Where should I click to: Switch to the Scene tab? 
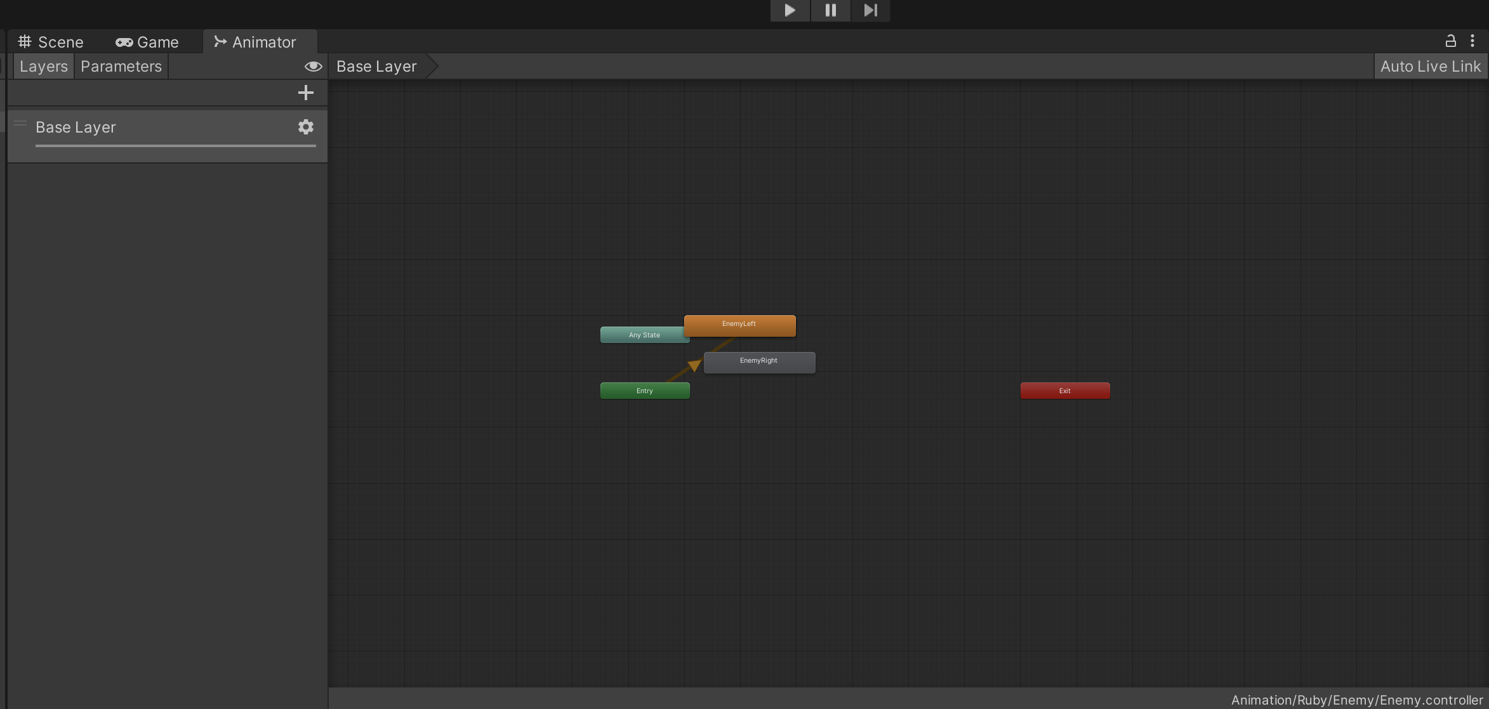point(51,42)
